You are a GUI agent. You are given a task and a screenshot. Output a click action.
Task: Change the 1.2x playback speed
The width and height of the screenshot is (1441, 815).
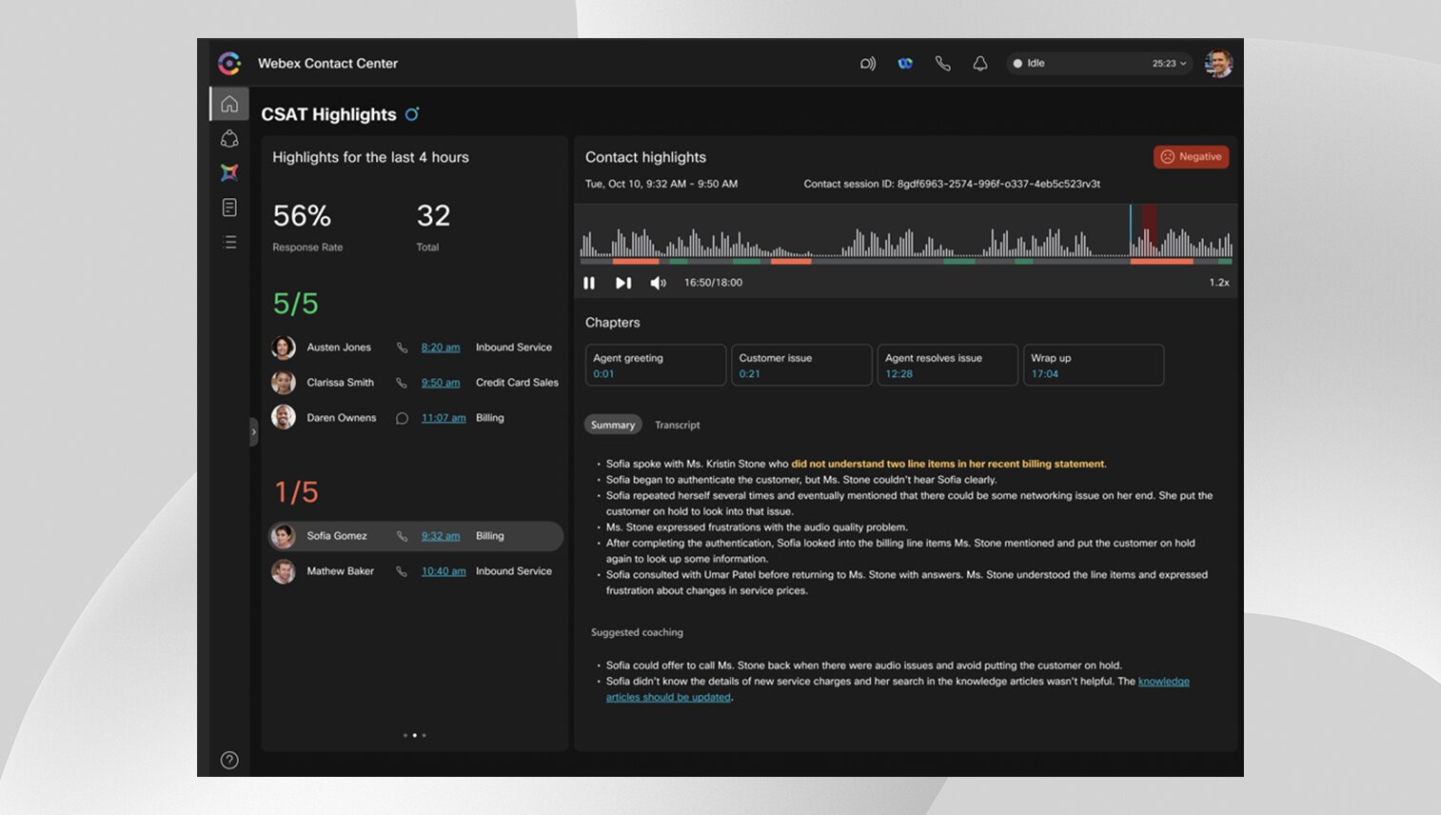click(x=1218, y=283)
